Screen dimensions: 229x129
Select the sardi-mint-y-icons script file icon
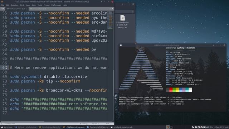tap(122, 21)
